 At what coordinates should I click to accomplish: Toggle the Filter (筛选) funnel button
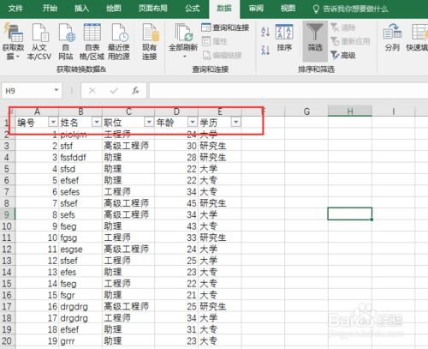[x=315, y=41]
